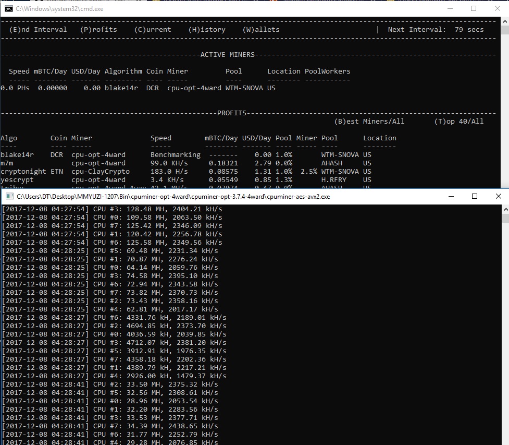Viewport: 509px width, 445px height.
Task: Click the log line with 2017.17 kH/s
Action: tap(110, 309)
